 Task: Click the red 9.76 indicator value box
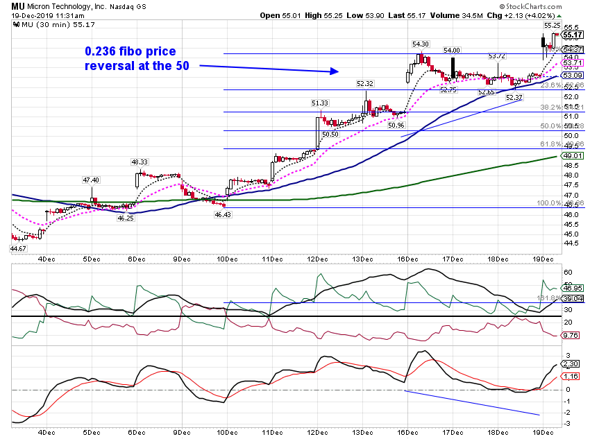point(571,335)
